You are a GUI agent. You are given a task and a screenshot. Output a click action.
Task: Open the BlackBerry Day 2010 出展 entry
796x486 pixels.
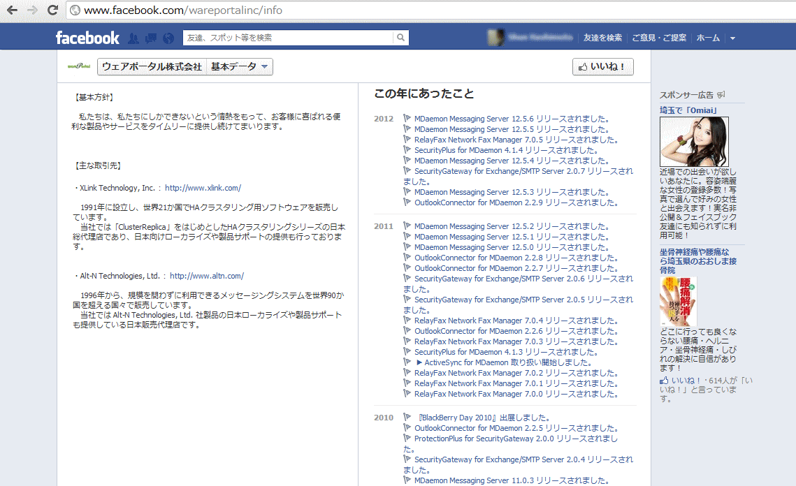coord(484,418)
